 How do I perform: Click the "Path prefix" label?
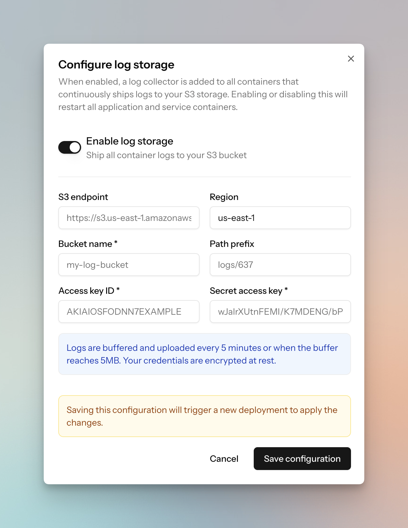click(x=232, y=244)
